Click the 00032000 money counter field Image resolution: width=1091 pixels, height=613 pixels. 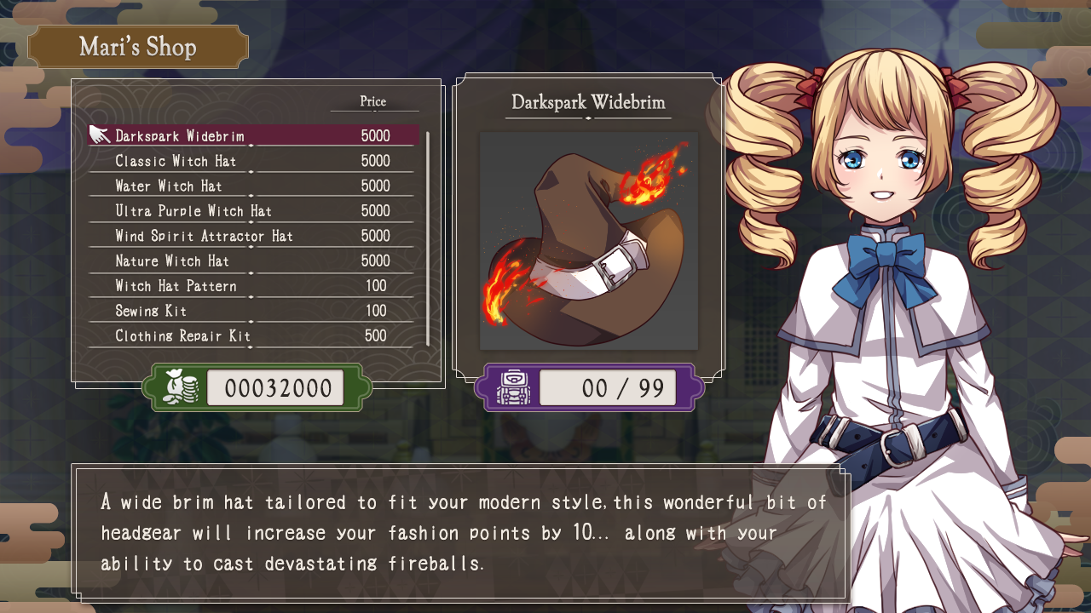click(x=275, y=388)
